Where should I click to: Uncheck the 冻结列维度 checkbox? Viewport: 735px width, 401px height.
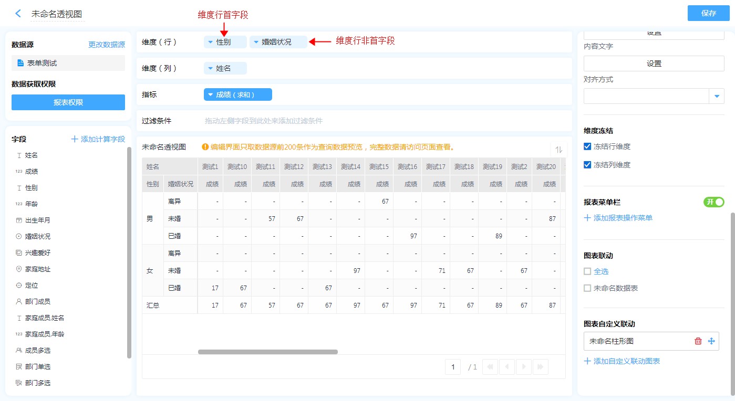pos(587,165)
